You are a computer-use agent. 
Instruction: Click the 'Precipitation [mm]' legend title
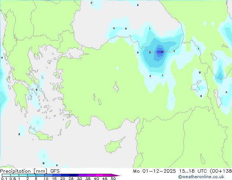pos(24,171)
